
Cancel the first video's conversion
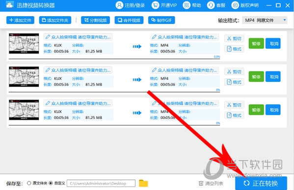coord(273,44)
